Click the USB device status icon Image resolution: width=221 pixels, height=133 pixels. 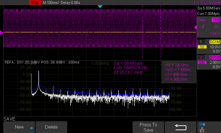202,124
